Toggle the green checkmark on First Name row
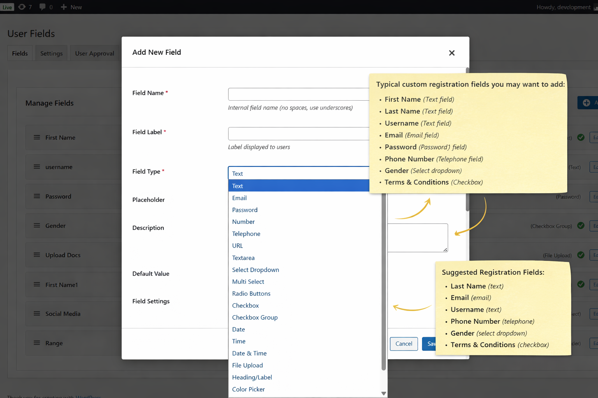Screen dimensions: 598x398 pyautogui.click(x=580, y=137)
